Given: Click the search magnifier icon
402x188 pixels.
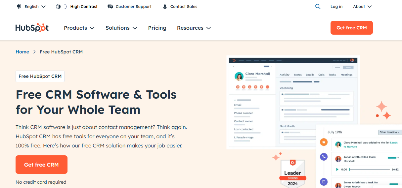Looking at the screenshot, I should pos(318,7).
